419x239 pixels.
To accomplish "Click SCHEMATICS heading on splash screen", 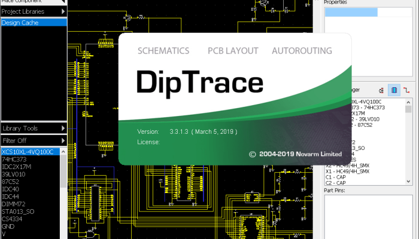I will (x=163, y=51).
